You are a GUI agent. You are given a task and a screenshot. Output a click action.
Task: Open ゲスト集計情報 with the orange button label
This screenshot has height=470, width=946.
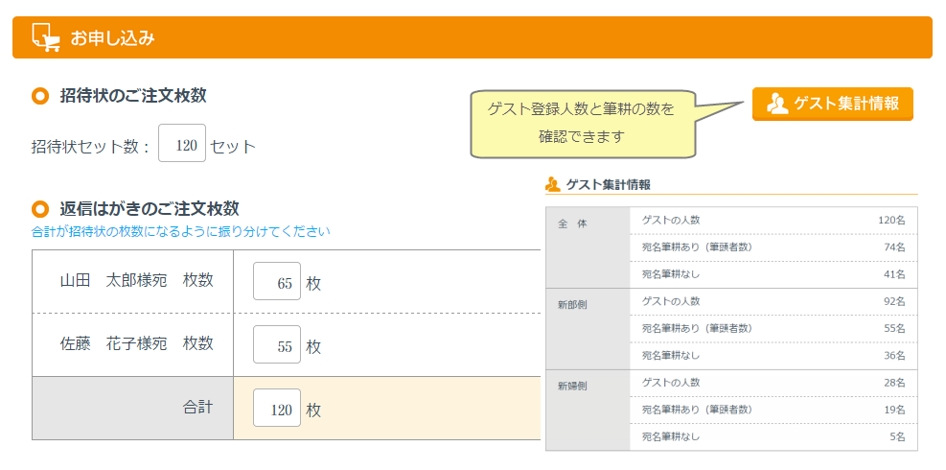coord(845,104)
